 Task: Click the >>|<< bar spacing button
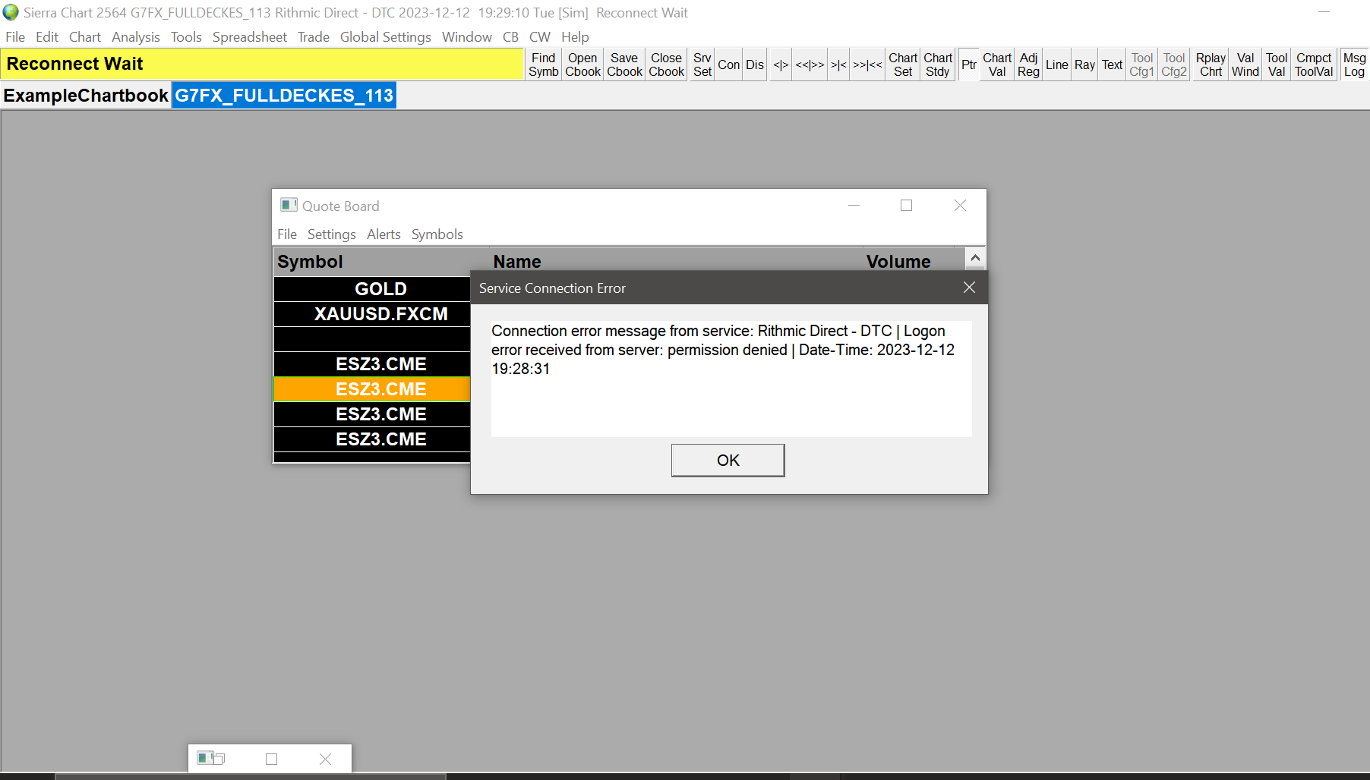867,64
